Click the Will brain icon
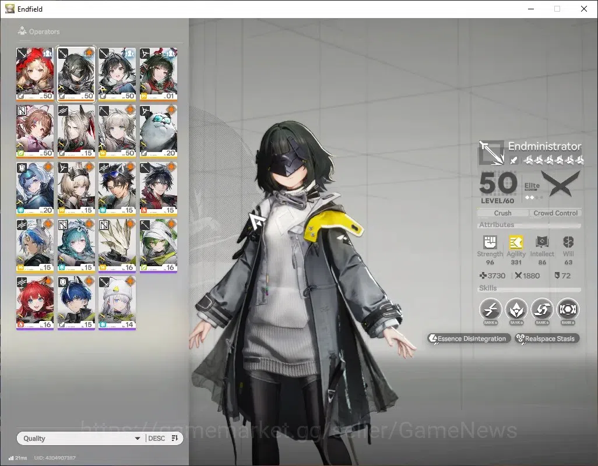Image resolution: width=598 pixels, height=466 pixels. (568, 242)
